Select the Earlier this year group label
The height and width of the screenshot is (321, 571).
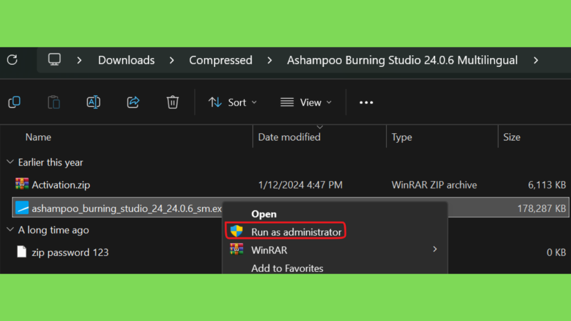pyautogui.click(x=51, y=162)
